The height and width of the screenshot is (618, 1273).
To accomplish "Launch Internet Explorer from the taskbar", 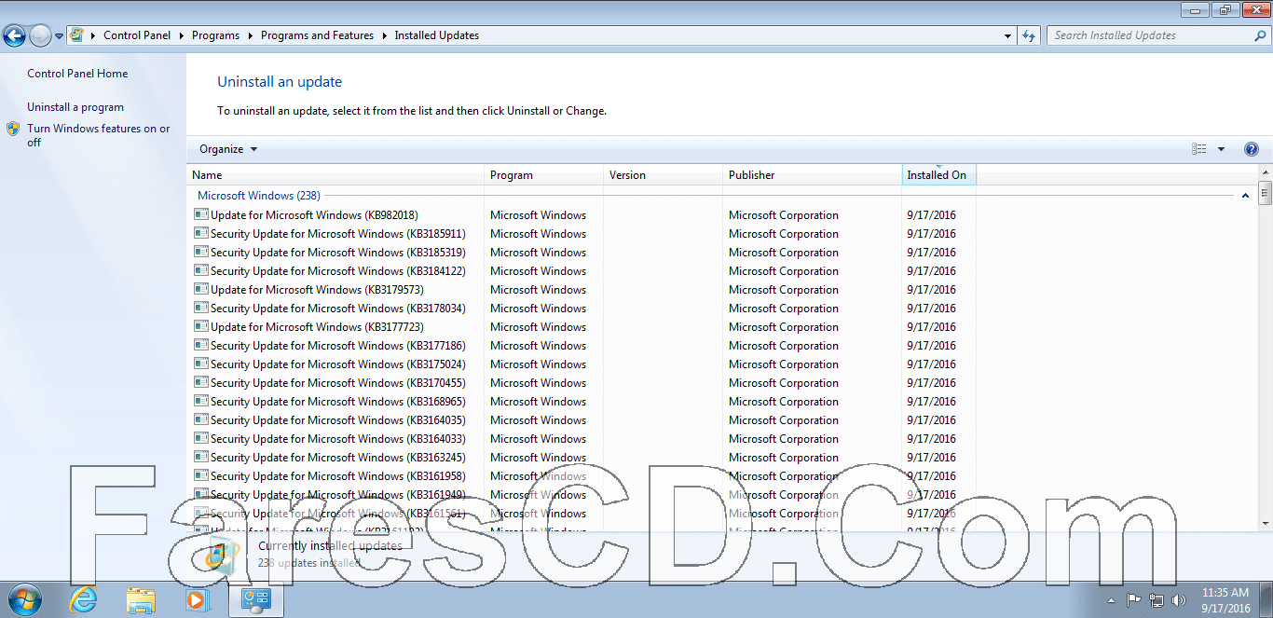I will pos(83,599).
